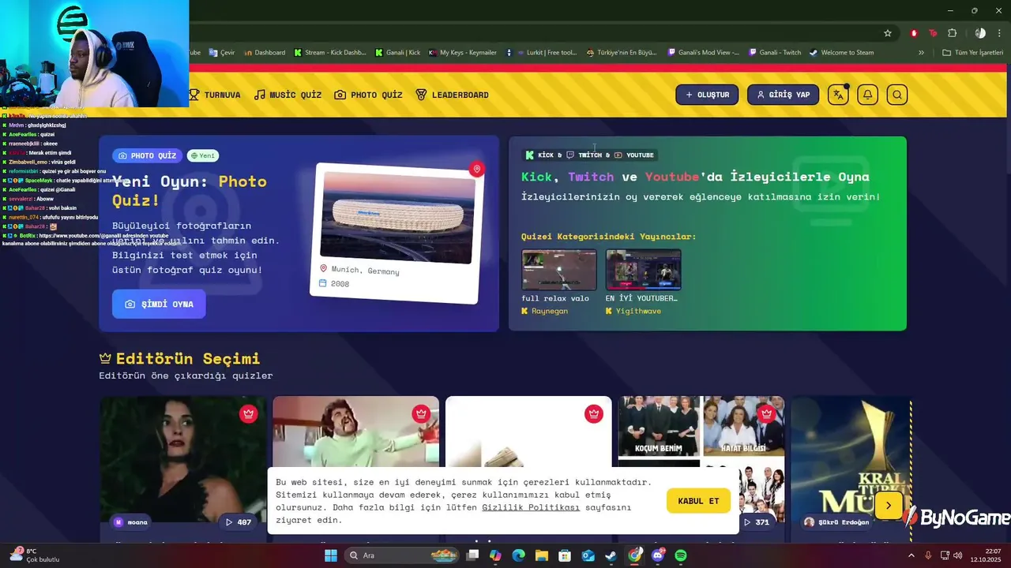Click the 407 play count
Viewport: 1011px width, 568px height.
pos(239,522)
